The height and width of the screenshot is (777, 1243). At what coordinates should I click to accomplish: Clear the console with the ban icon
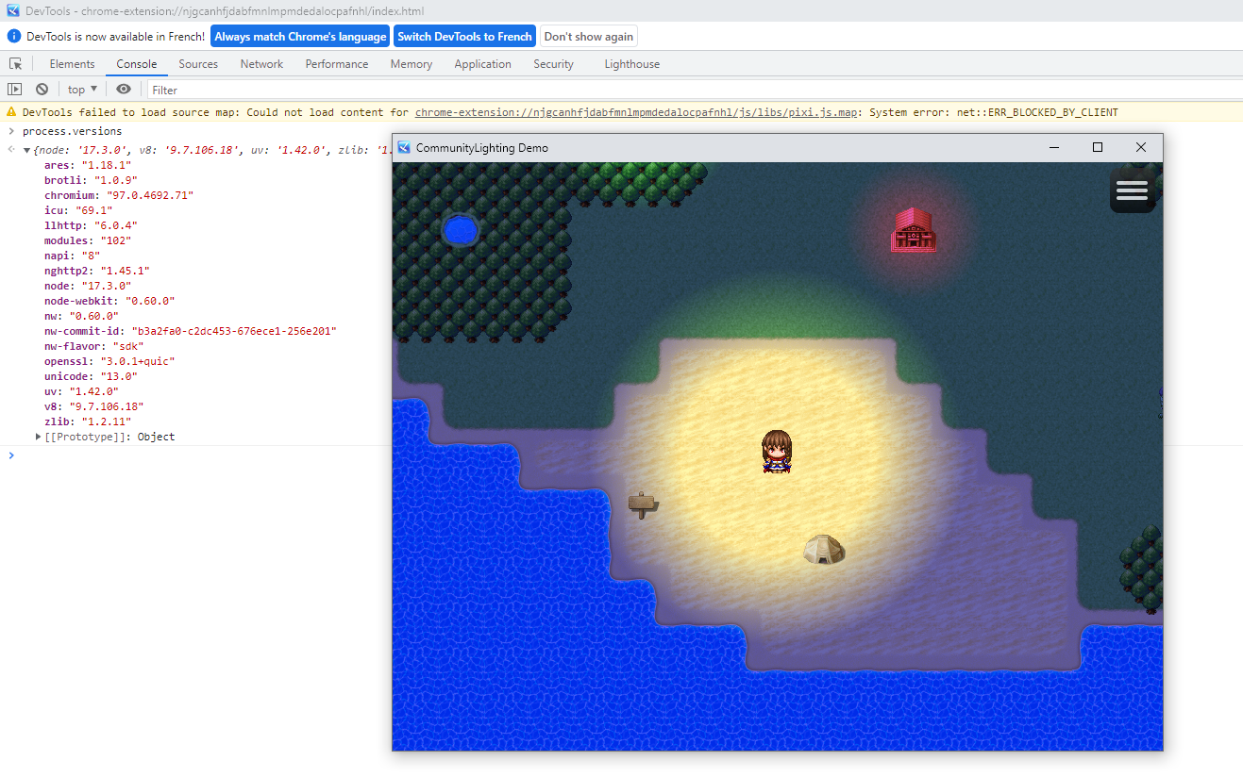pyautogui.click(x=42, y=90)
